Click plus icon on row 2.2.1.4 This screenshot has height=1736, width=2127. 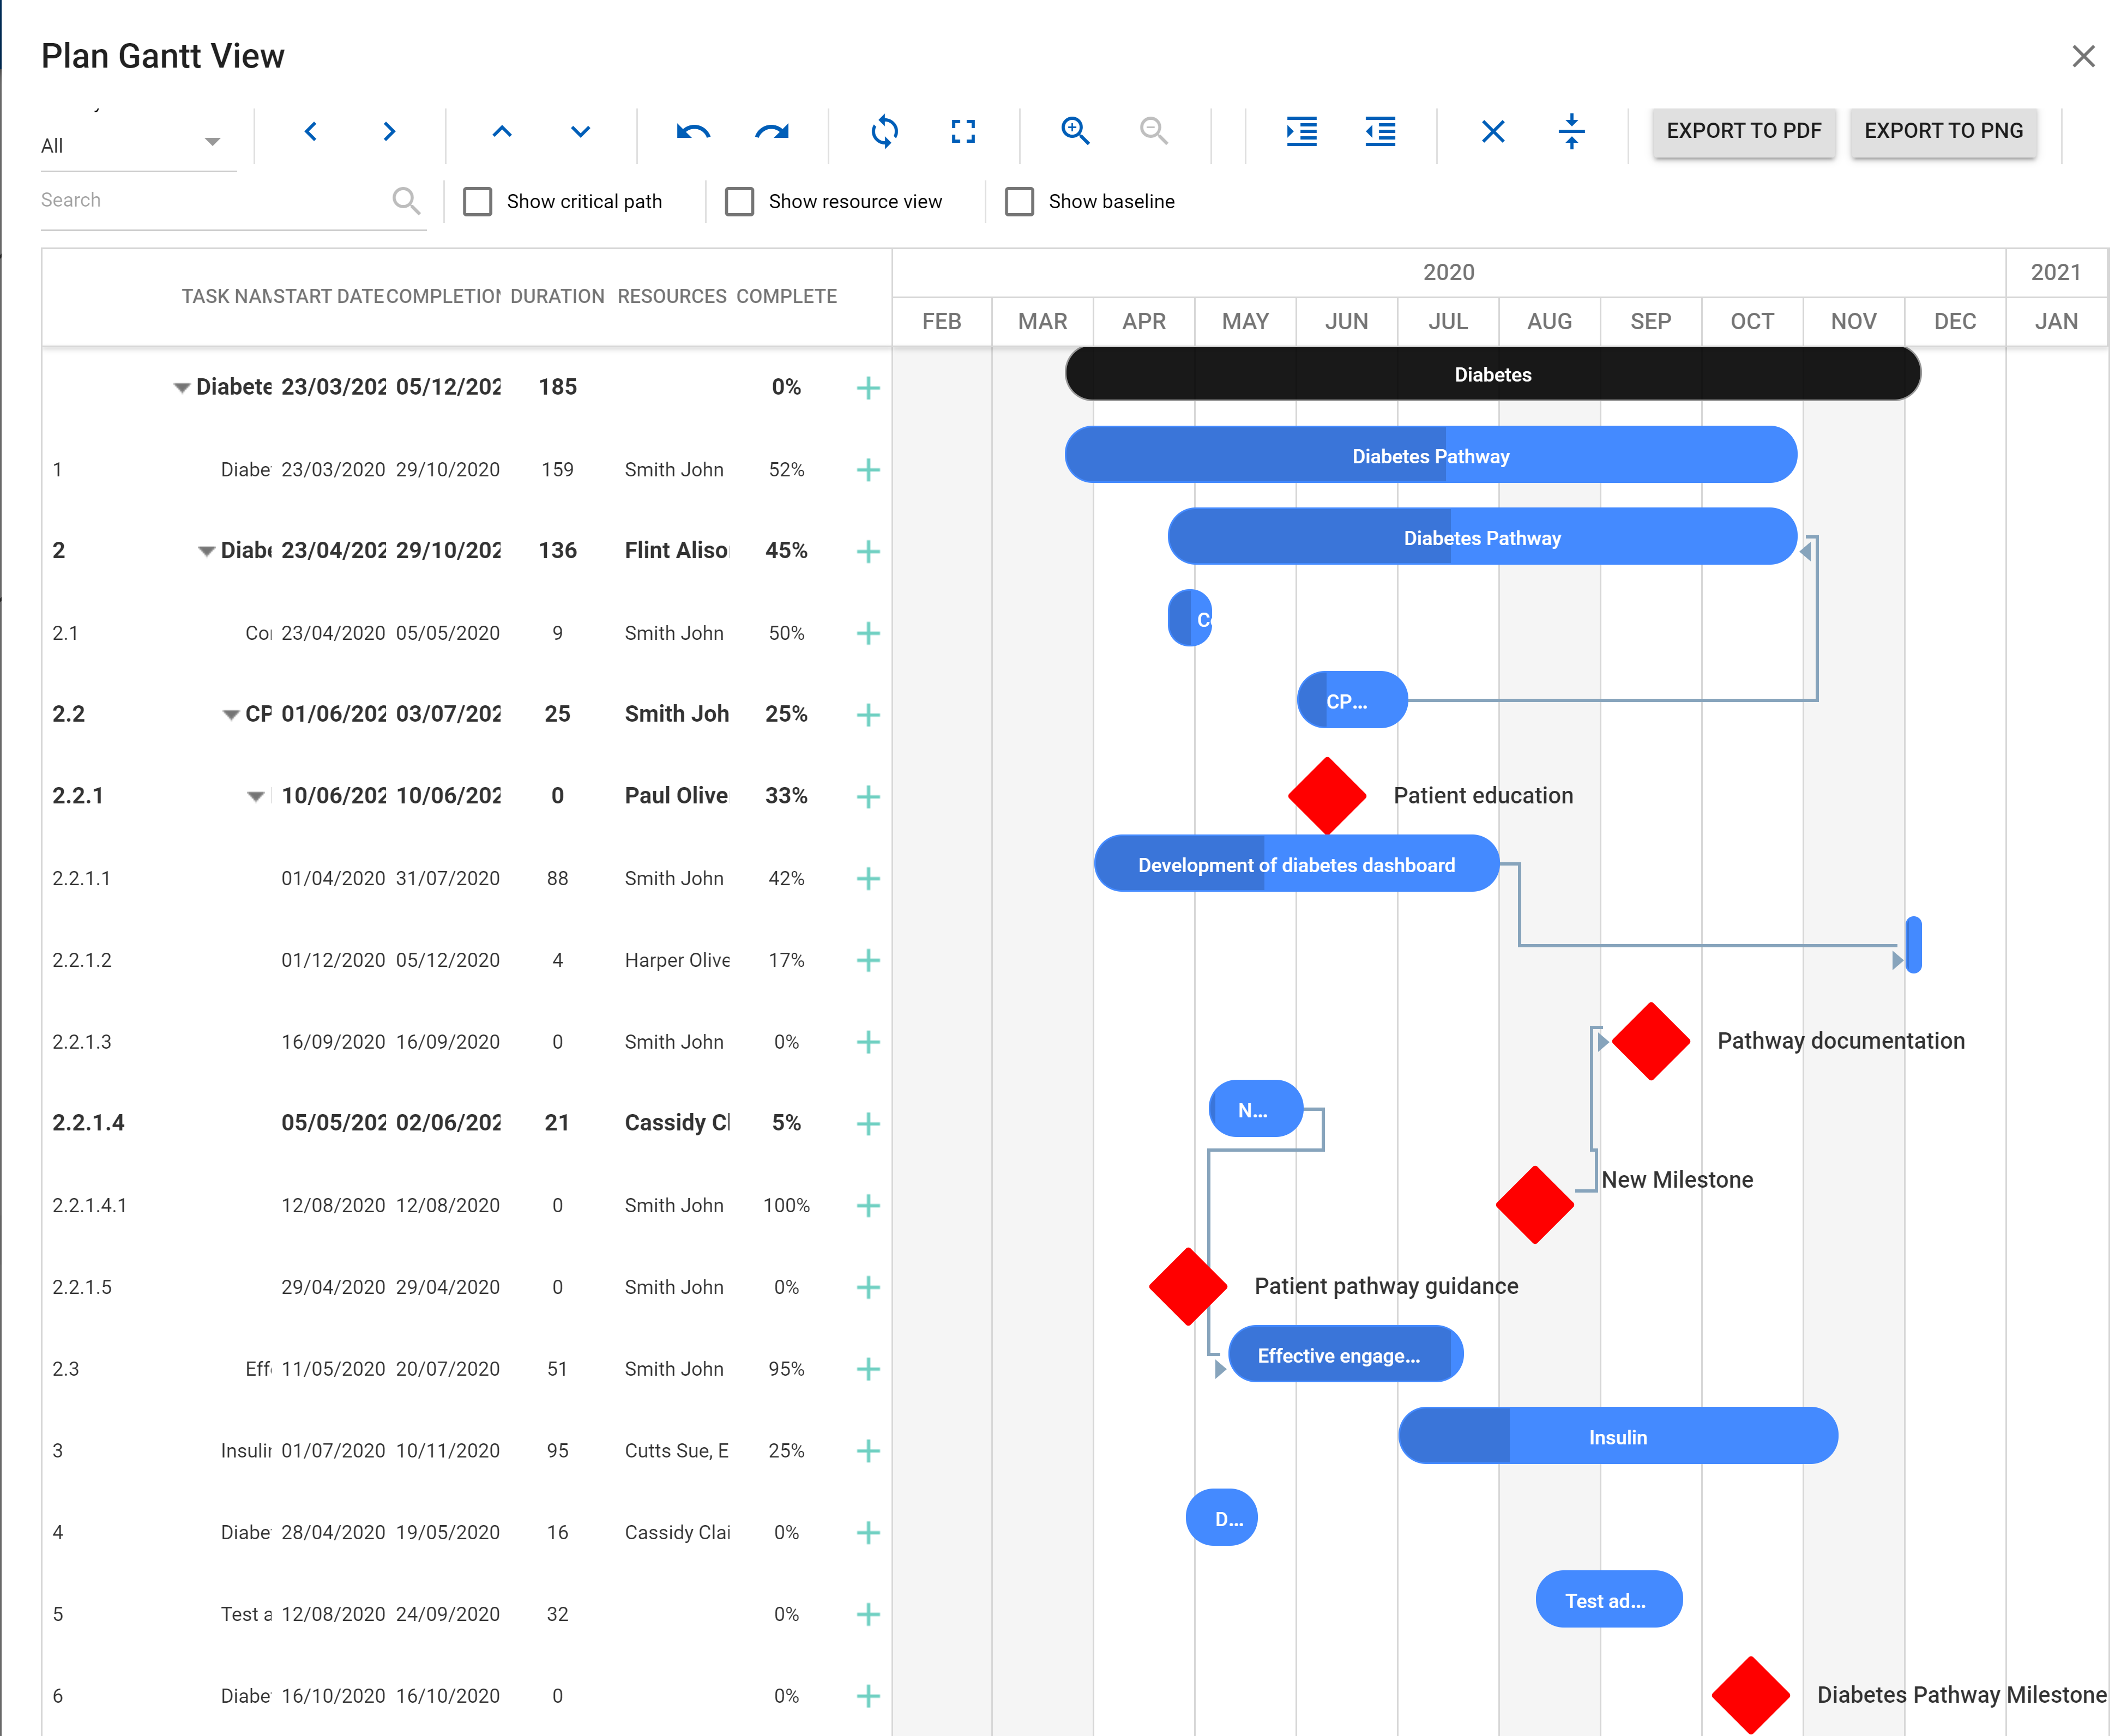(869, 1124)
